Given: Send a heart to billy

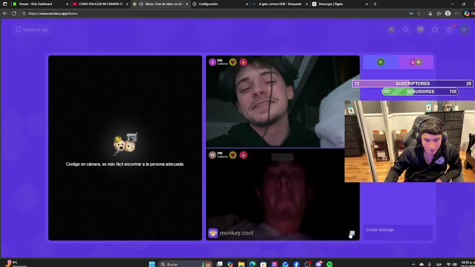Looking at the screenshot, I should coord(233,62).
